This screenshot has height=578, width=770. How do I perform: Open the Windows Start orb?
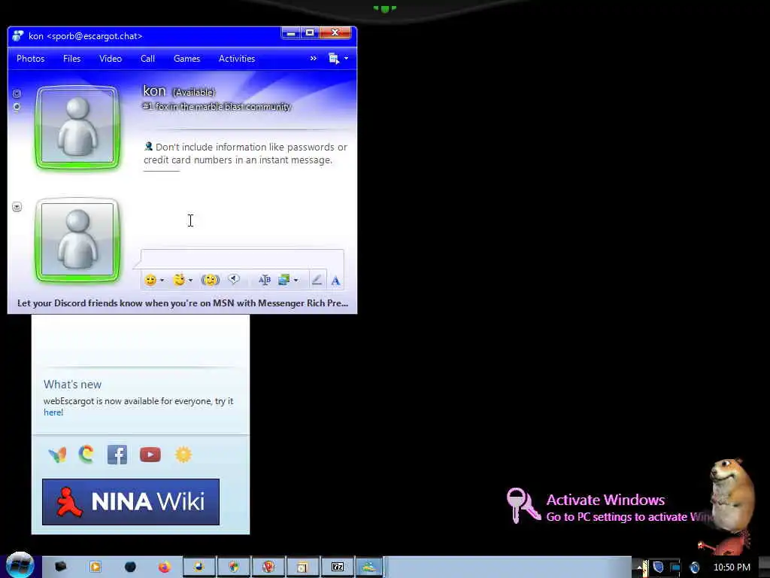[20, 565]
